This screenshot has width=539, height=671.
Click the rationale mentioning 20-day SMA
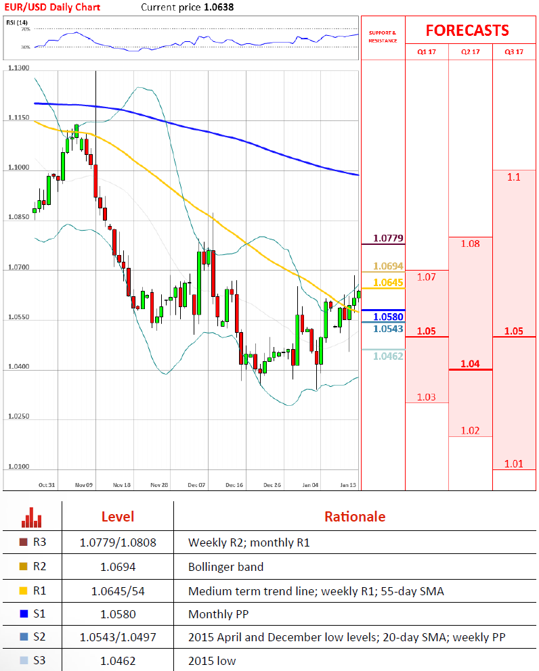pos(347,638)
